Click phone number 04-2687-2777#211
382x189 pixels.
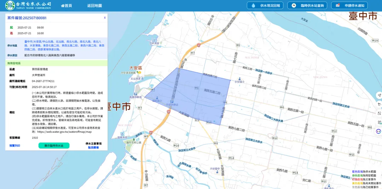pos(43,81)
